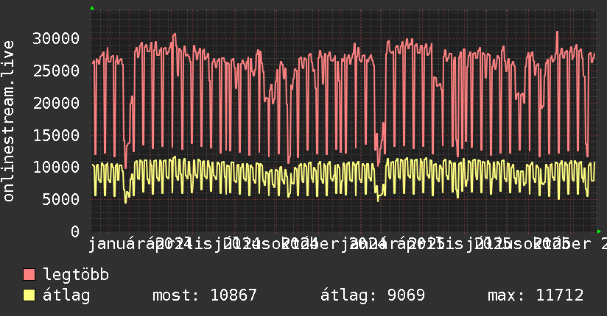Click the y-axis label 30000
The height and width of the screenshot is (316, 607).
(56, 38)
